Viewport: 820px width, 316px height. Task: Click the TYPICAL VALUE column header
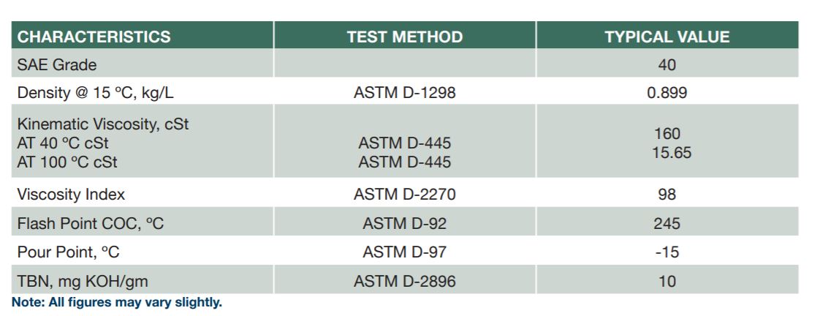(x=667, y=37)
